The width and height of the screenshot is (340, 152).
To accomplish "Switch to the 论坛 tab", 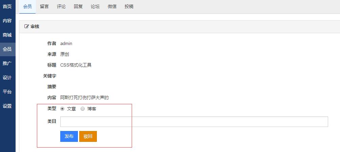I will [95, 6].
